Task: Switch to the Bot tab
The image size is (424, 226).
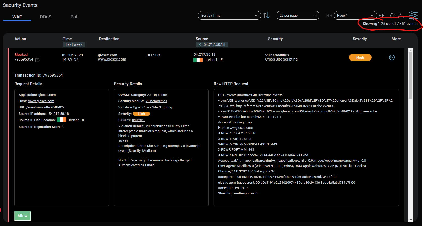Action: pyautogui.click(x=74, y=17)
